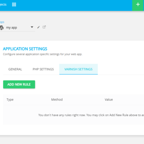Click the Value column header
This screenshot has width=144, height=144.
coord(109,100)
